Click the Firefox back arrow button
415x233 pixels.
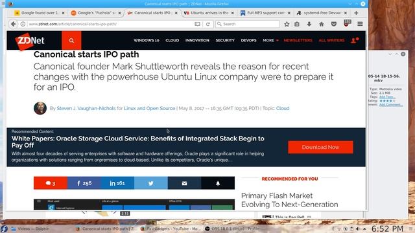pyautogui.click(x=13, y=24)
